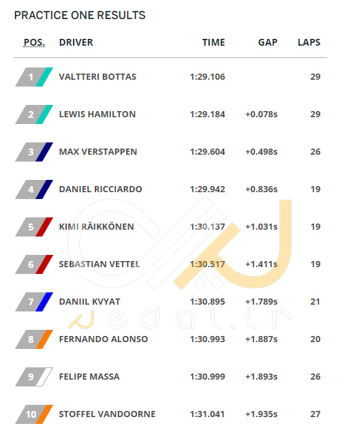Open Fernando Alonso driver entry
The image size is (351, 428).
[104, 339]
